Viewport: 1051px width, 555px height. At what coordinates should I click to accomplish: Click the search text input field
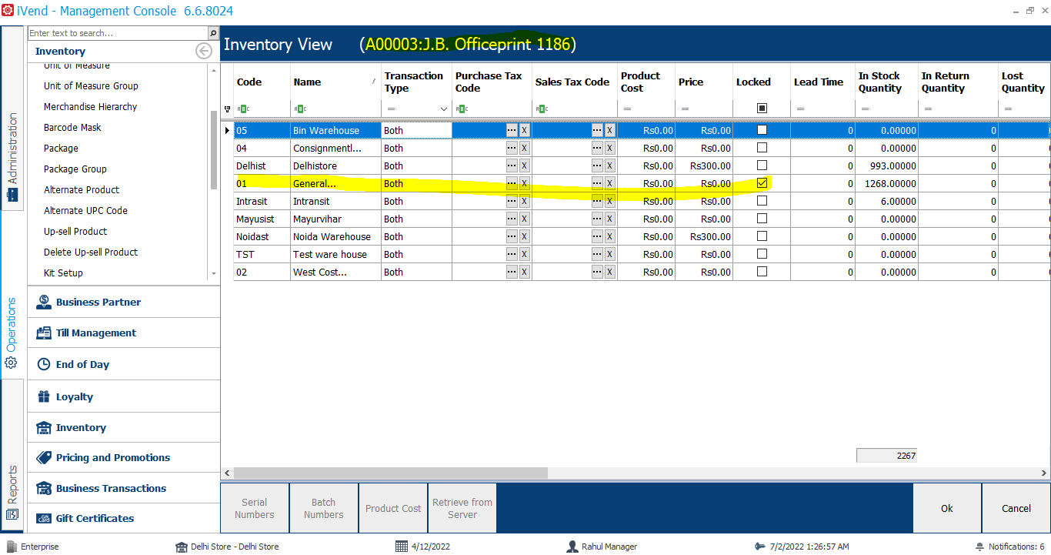coord(118,33)
